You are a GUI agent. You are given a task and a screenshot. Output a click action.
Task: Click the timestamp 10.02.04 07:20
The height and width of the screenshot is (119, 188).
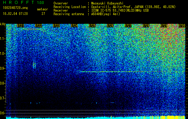coord(15,14)
